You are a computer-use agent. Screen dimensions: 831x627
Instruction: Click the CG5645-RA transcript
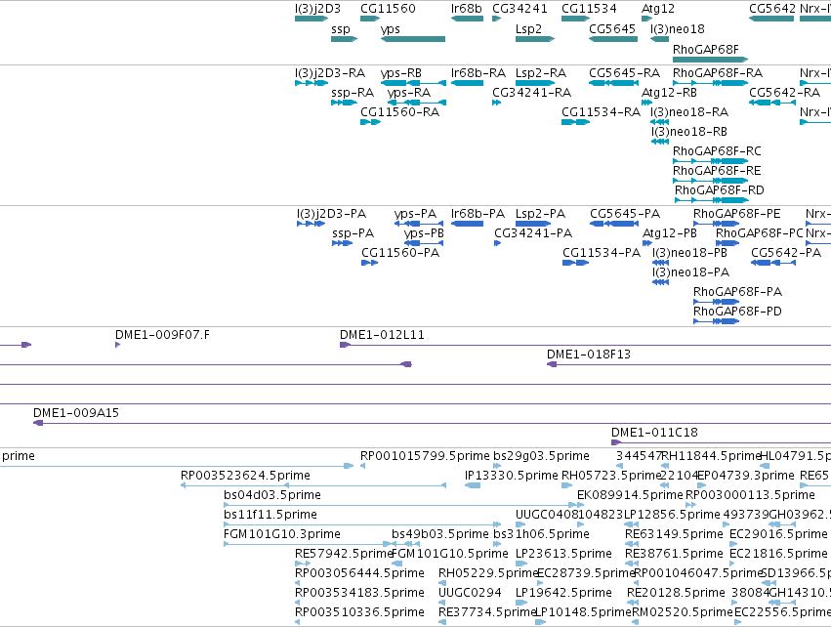pos(613,83)
